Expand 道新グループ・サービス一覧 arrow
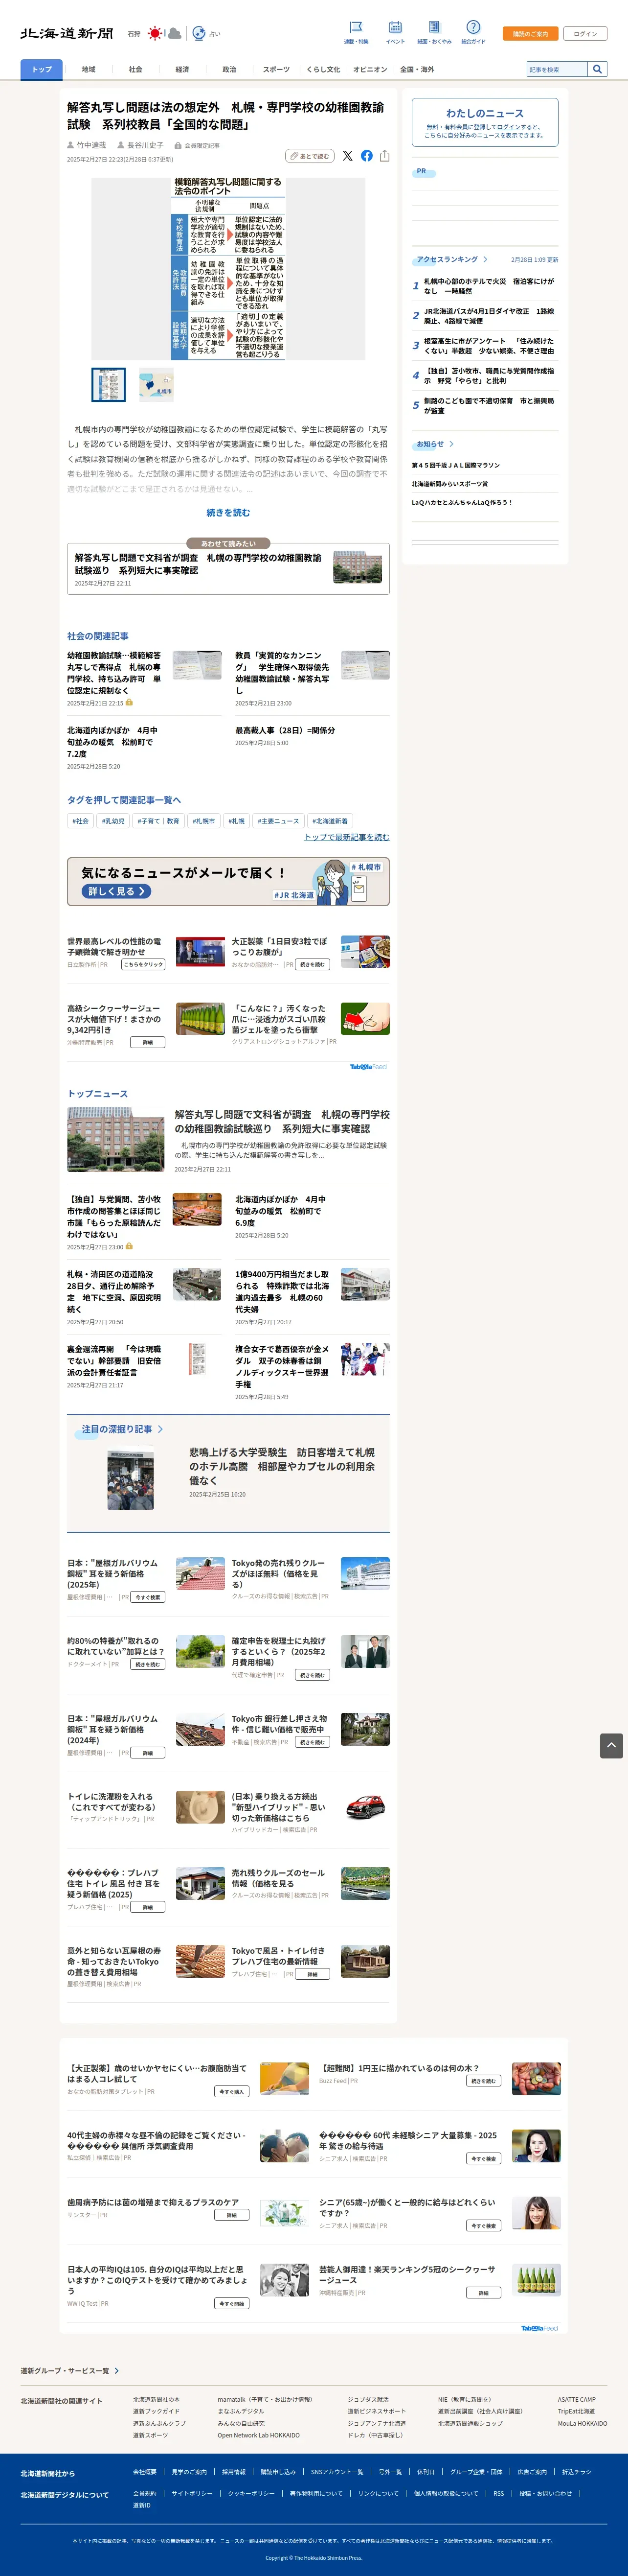628x2576 pixels. pyautogui.click(x=116, y=2370)
